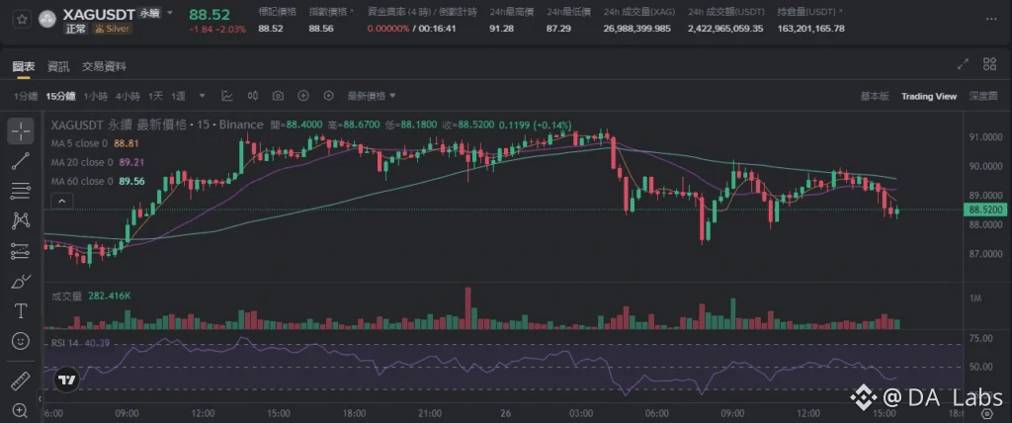
Task: Open the 交易資料 trading data tab
Action: coord(104,66)
